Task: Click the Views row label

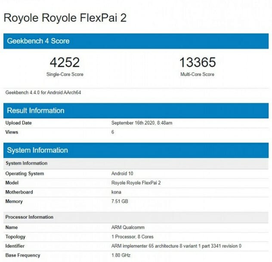Action: point(12,133)
